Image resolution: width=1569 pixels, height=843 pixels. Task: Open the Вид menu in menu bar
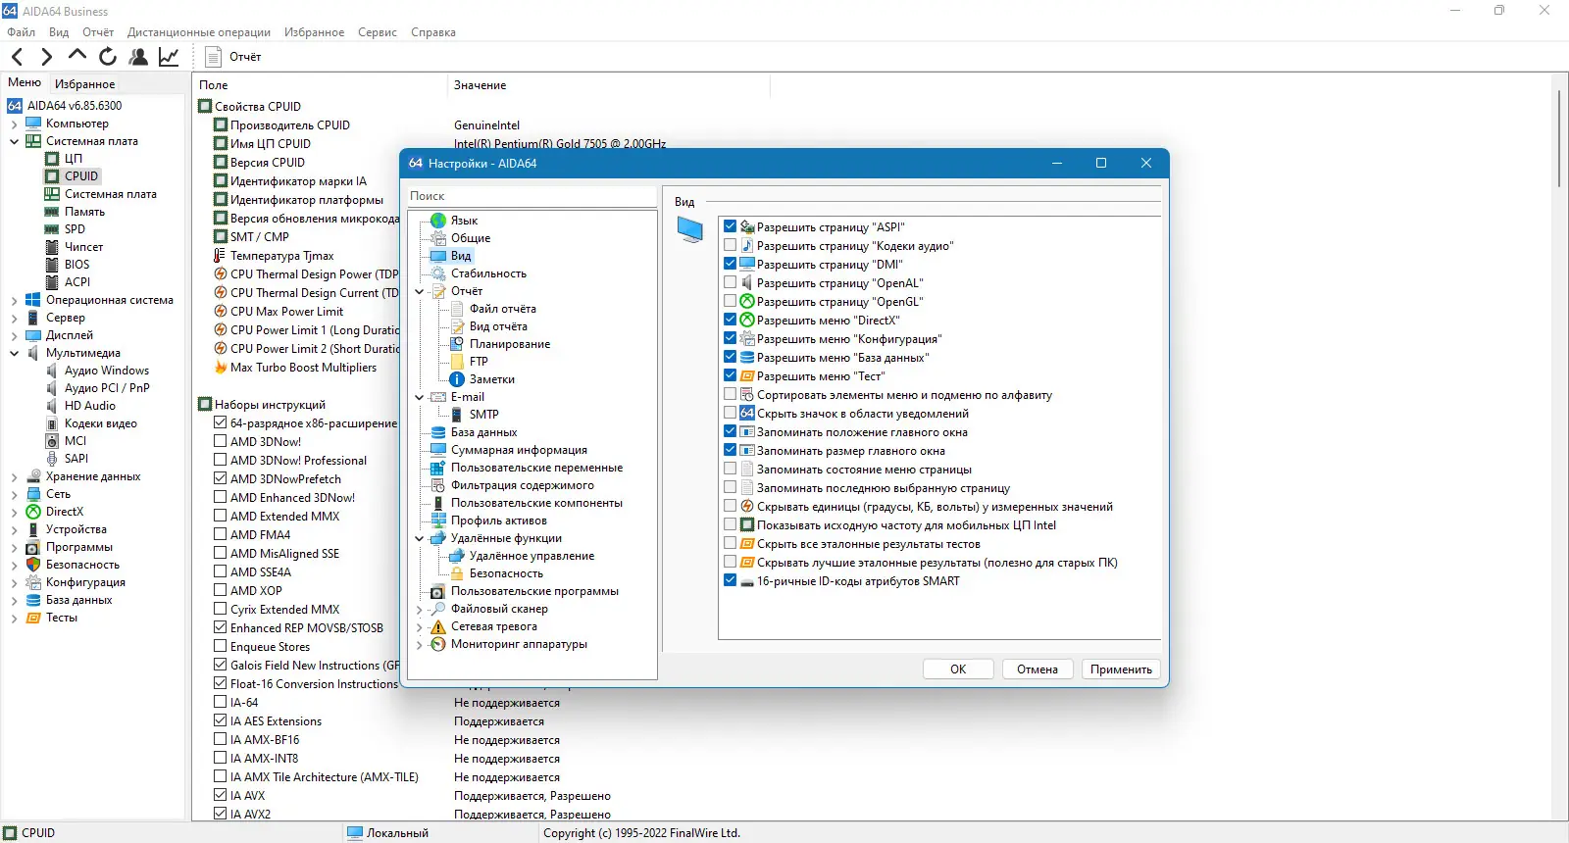pos(59,32)
